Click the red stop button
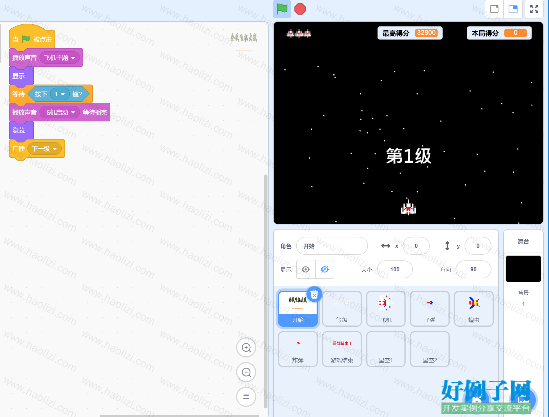This screenshot has height=417, width=549. pyautogui.click(x=300, y=9)
